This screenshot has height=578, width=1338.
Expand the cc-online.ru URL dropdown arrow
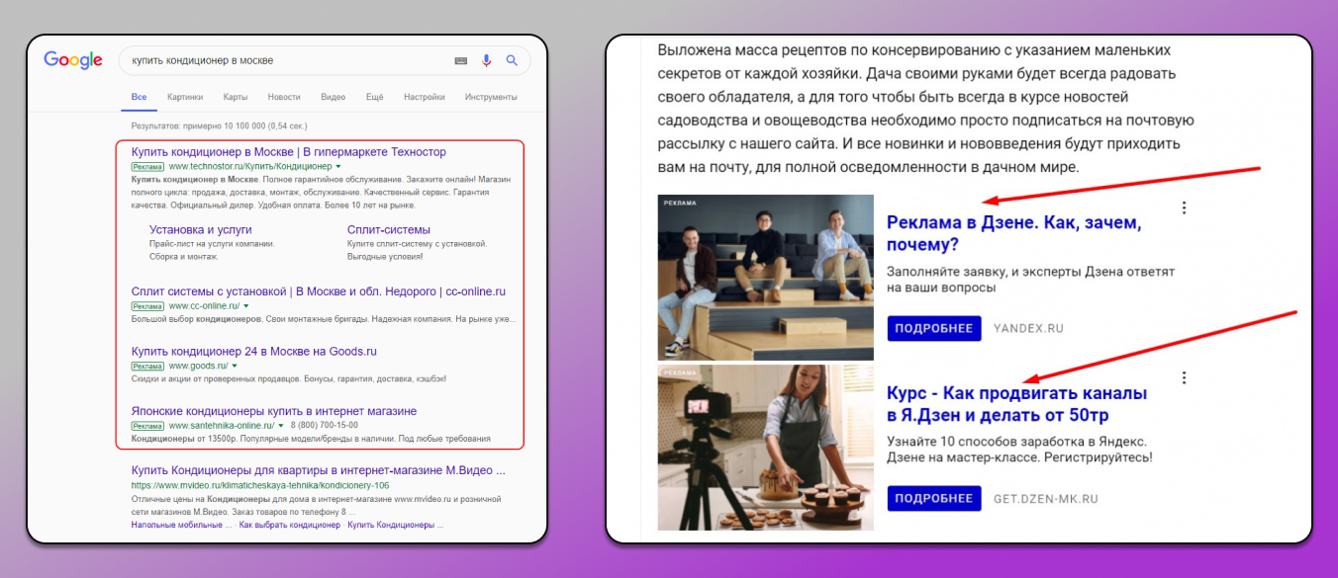point(244,304)
